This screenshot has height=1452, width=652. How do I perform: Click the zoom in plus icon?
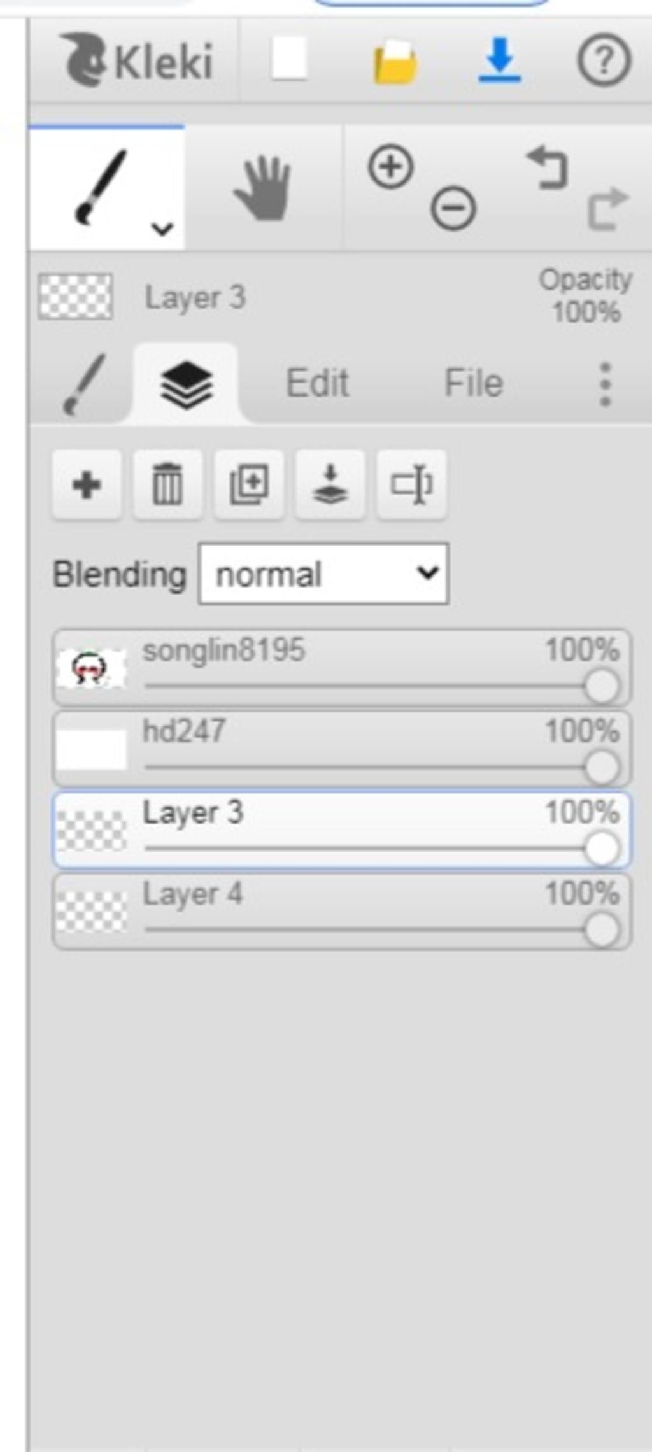390,167
